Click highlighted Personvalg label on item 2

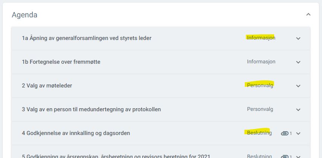click(x=260, y=85)
